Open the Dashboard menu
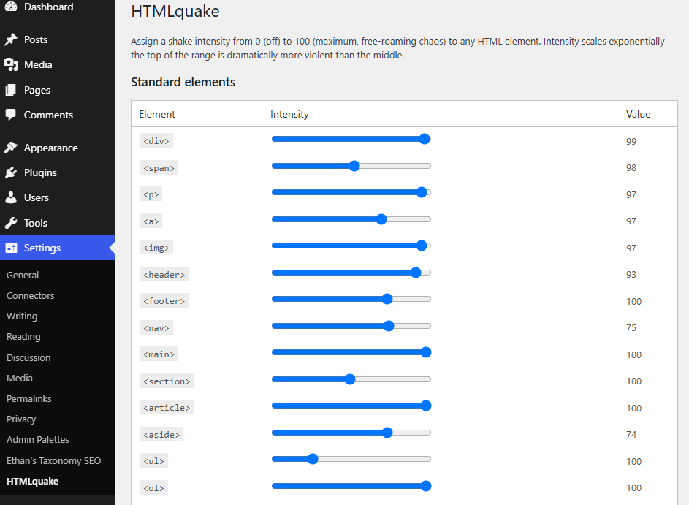 click(x=57, y=7)
